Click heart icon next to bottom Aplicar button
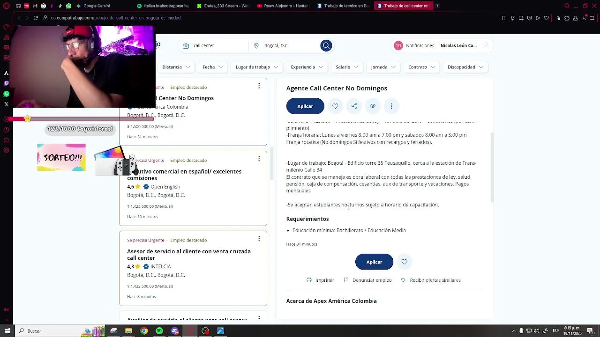This screenshot has height=337, width=600. click(404, 262)
